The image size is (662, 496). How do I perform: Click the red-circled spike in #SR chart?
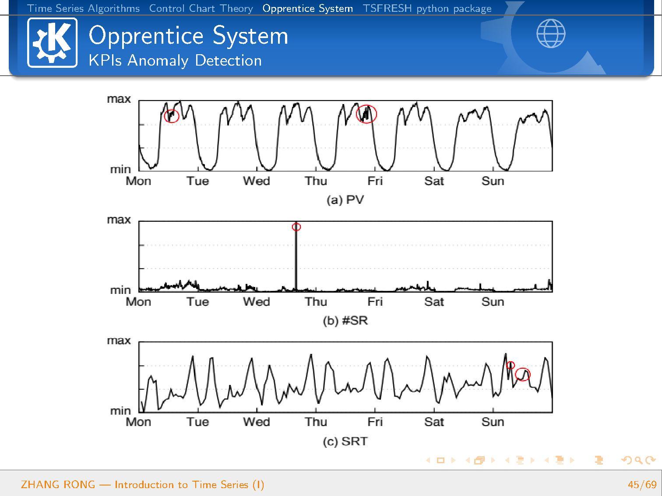296,227
